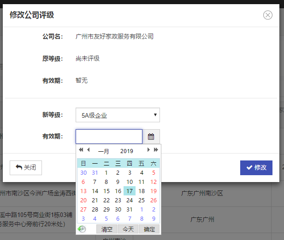Click the 尚未评级 original grade text
Image resolution: width=284 pixels, height=240 pixels.
(x=88, y=58)
